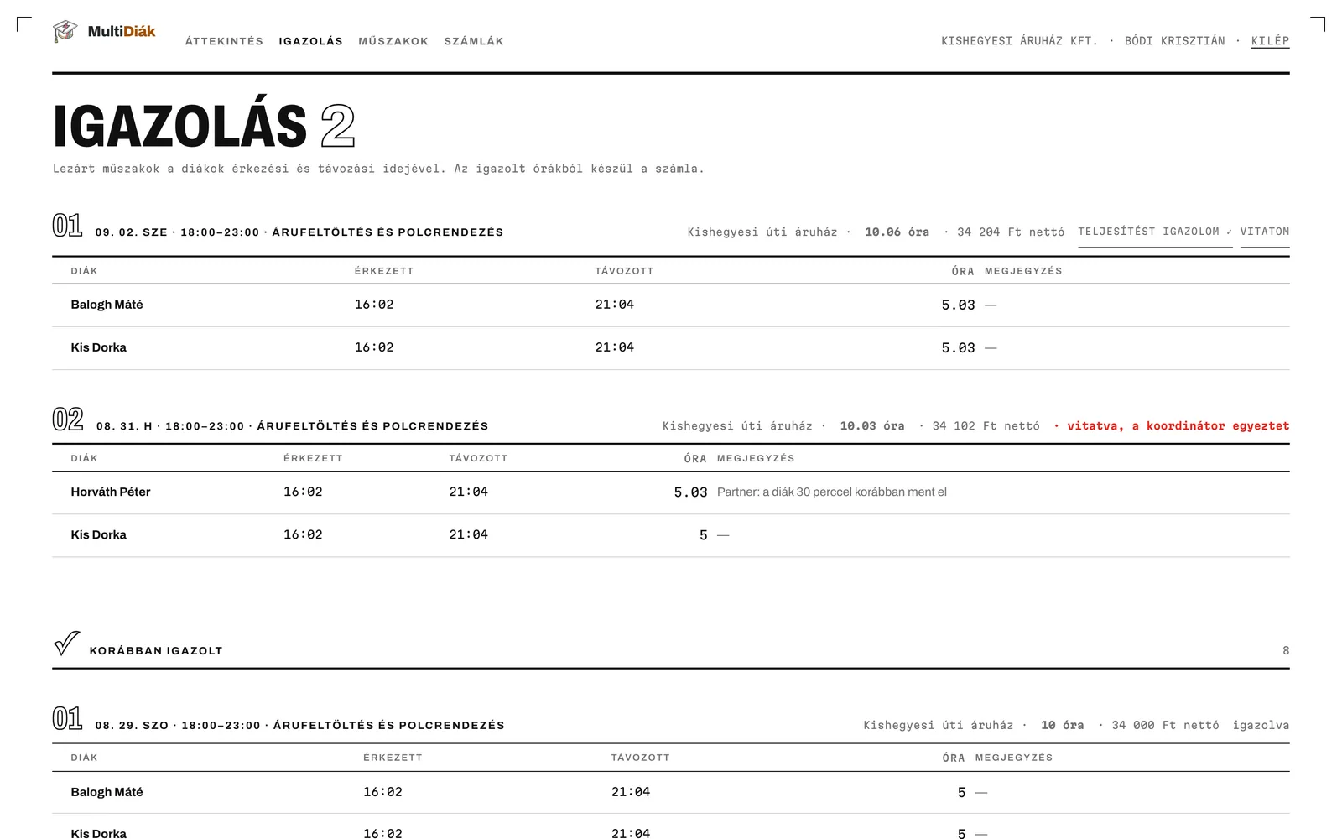
Task: Select the 09. 02. SZE shift header
Action: click(299, 232)
